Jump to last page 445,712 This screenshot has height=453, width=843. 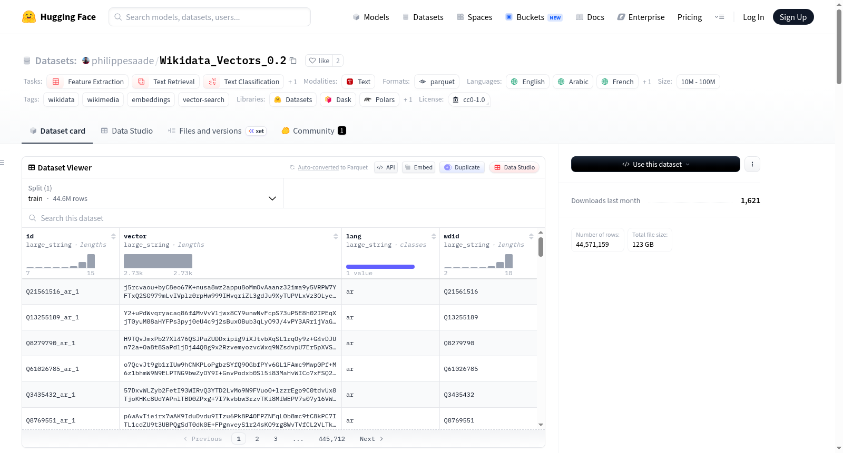point(332,439)
